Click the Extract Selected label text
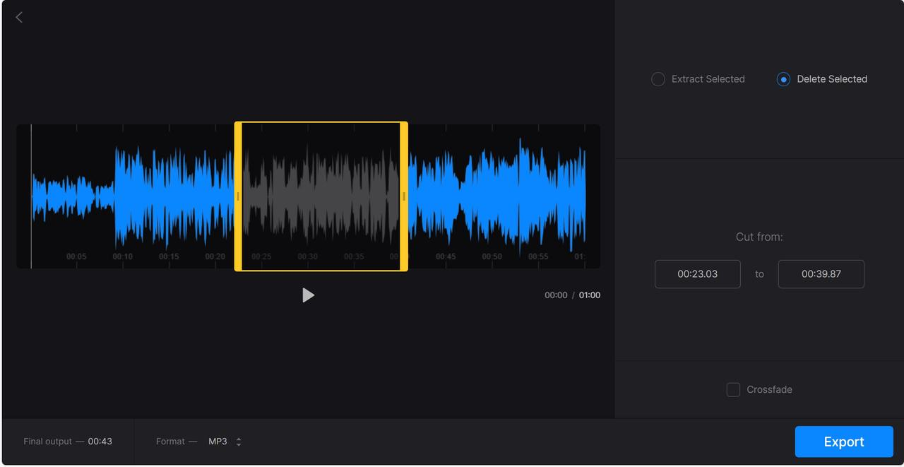904x467 pixels. [x=708, y=79]
